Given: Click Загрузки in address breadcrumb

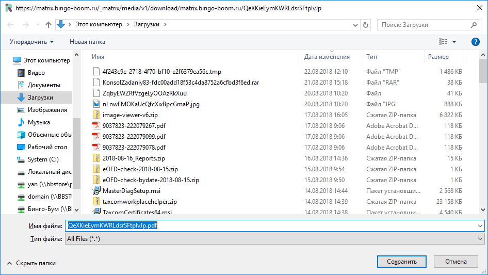Looking at the screenshot, I should coord(147,24).
